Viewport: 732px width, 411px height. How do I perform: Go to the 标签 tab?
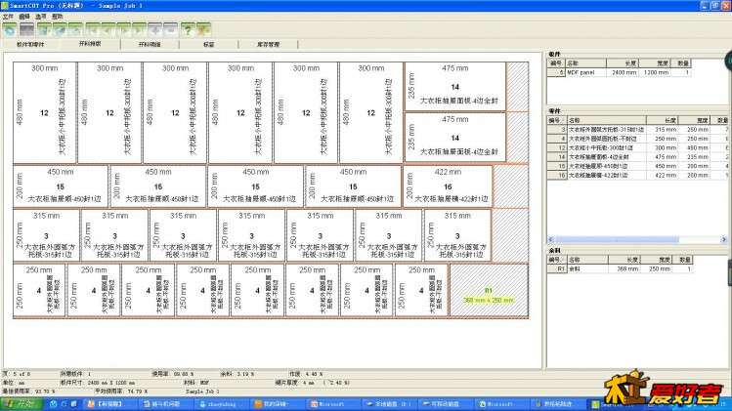point(209,44)
